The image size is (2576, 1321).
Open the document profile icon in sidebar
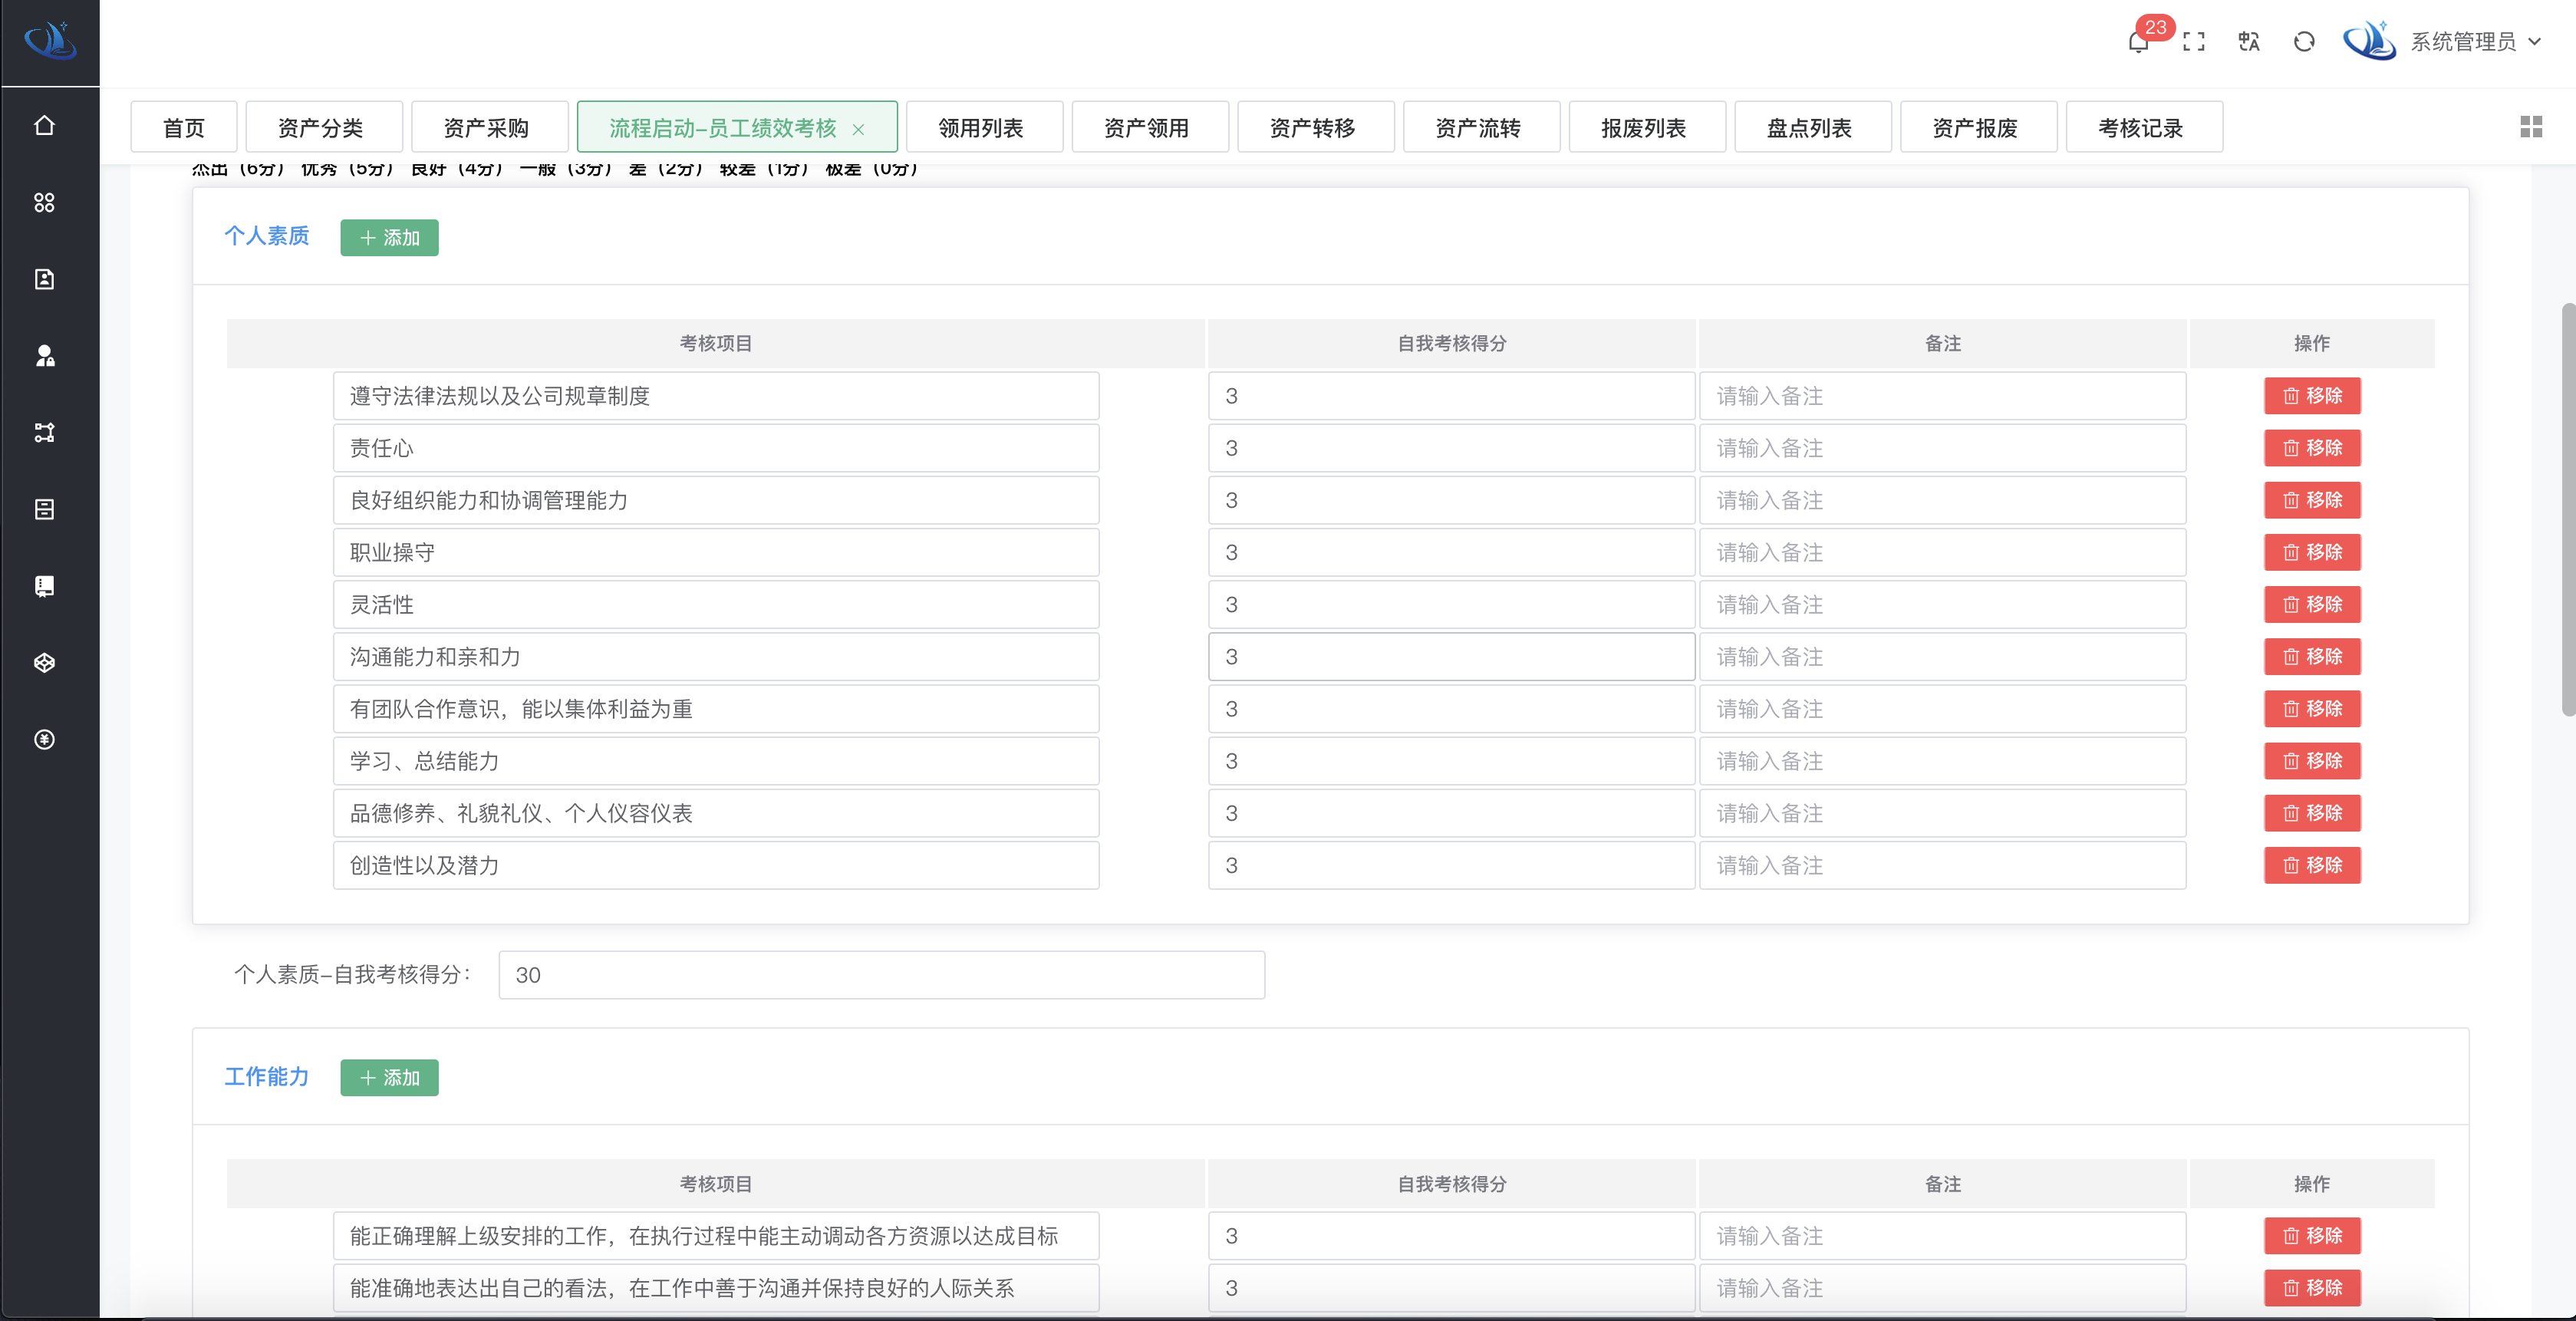(44, 279)
